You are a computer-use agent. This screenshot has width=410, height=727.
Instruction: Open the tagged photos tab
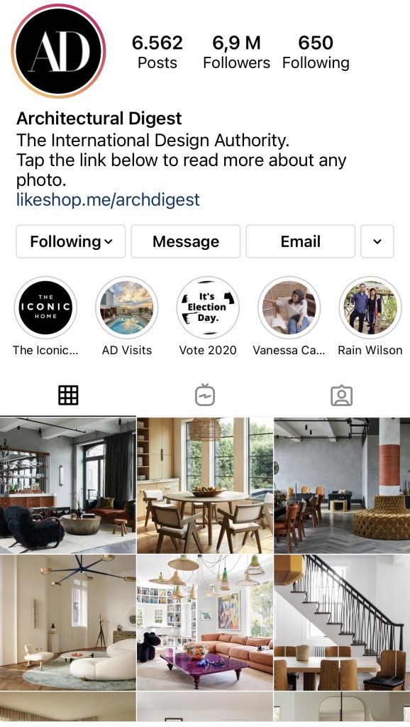pos(342,395)
